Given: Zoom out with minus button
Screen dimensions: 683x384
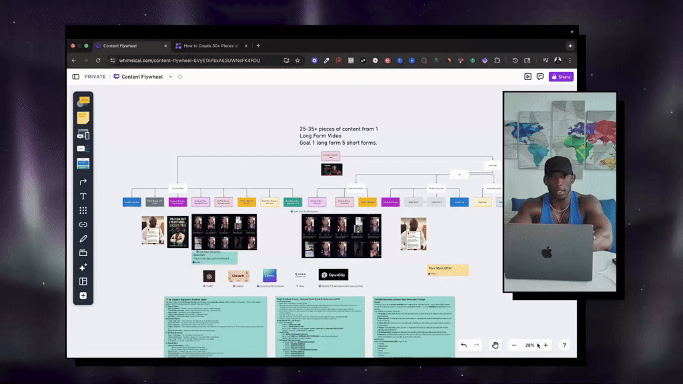Looking at the screenshot, I should tap(514, 345).
